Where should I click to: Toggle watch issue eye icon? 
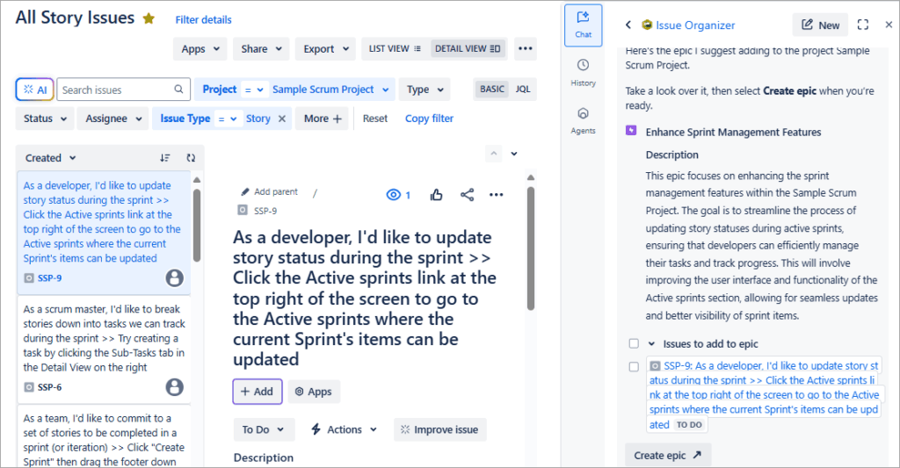(x=398, y=195)
